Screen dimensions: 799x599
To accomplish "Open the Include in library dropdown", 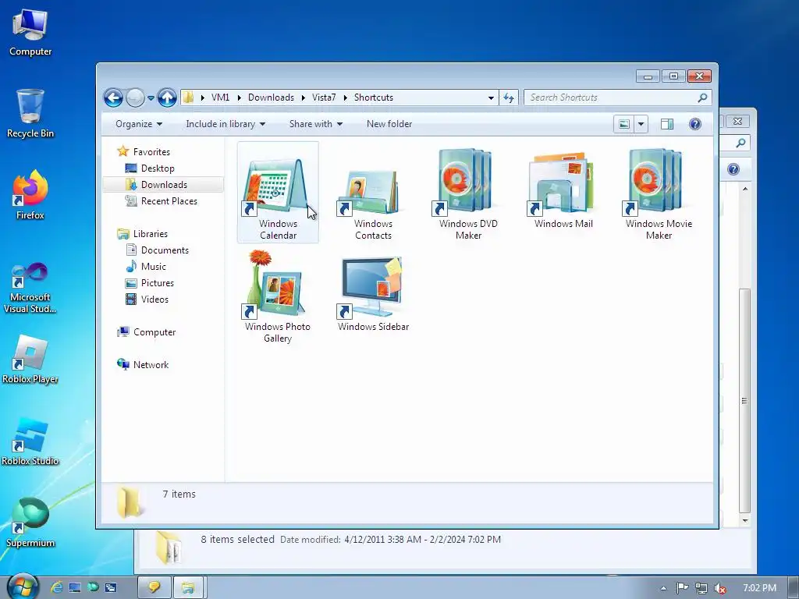I will coord(225,124).
